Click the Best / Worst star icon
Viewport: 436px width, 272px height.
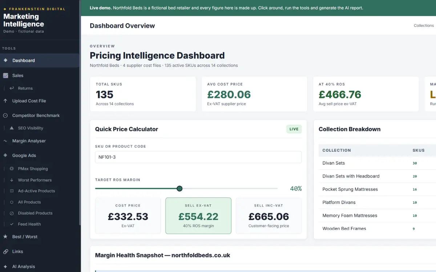5,236
